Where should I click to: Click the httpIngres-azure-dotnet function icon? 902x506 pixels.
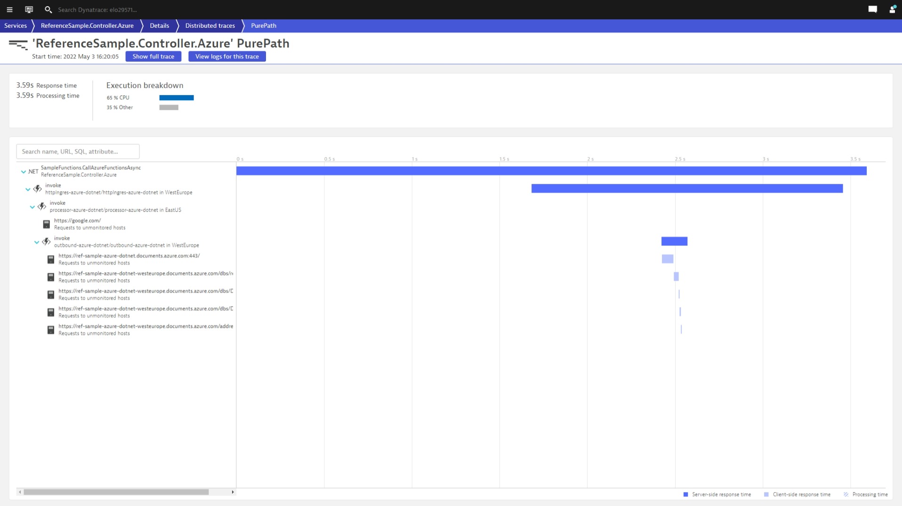pos(37,189)
